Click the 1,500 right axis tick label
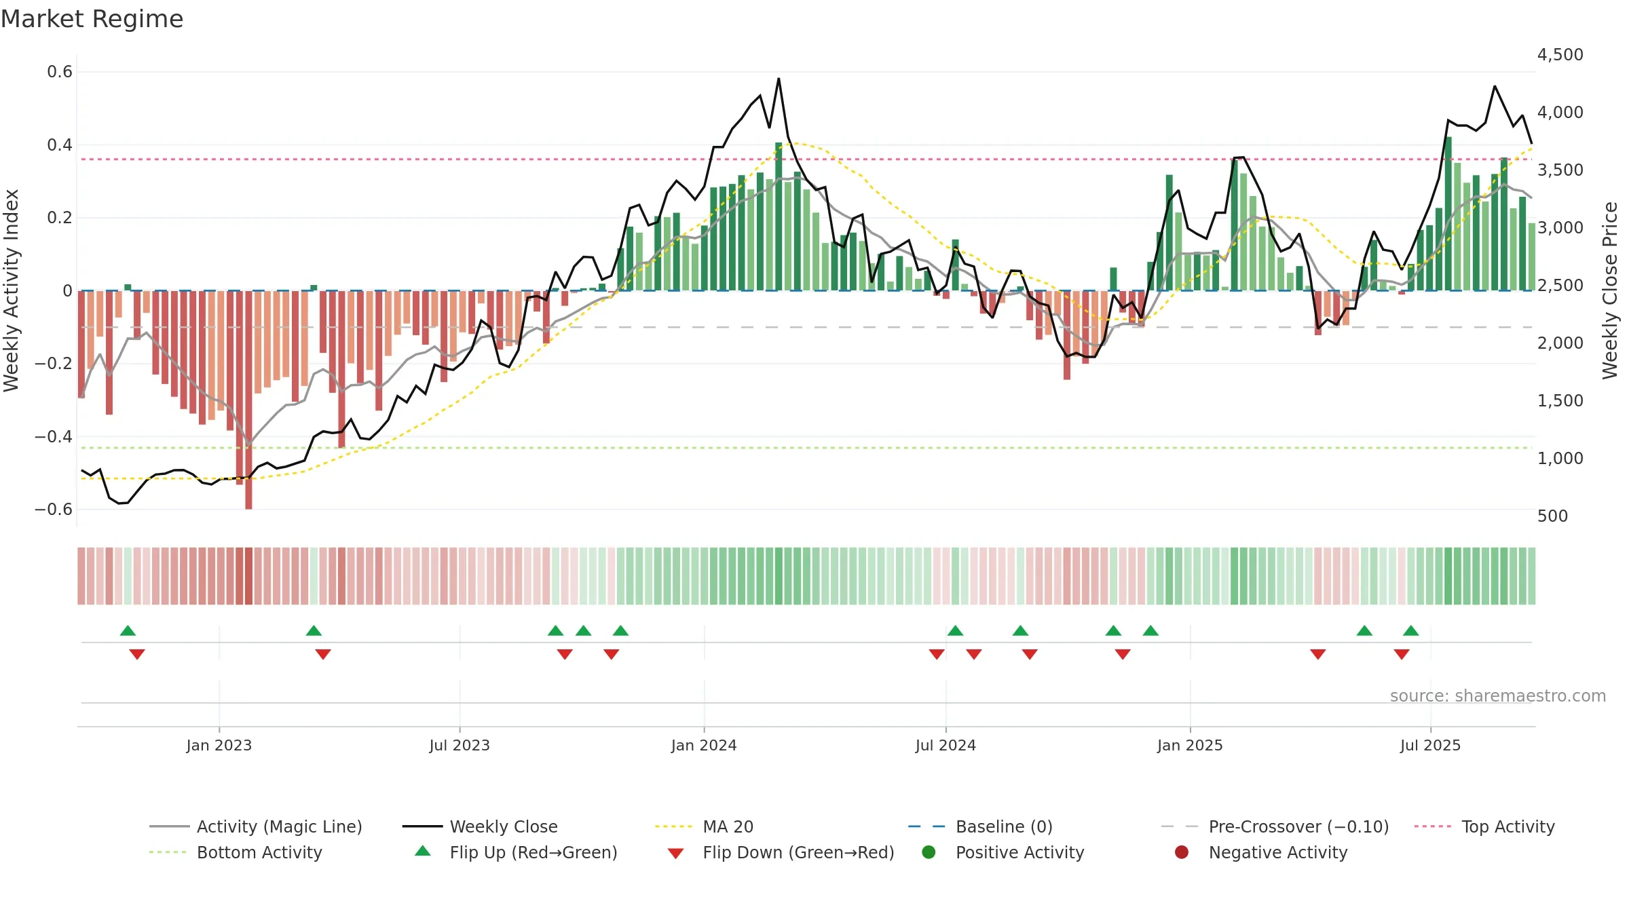This screenshot has width=1629, height=916. point(1560,400)
